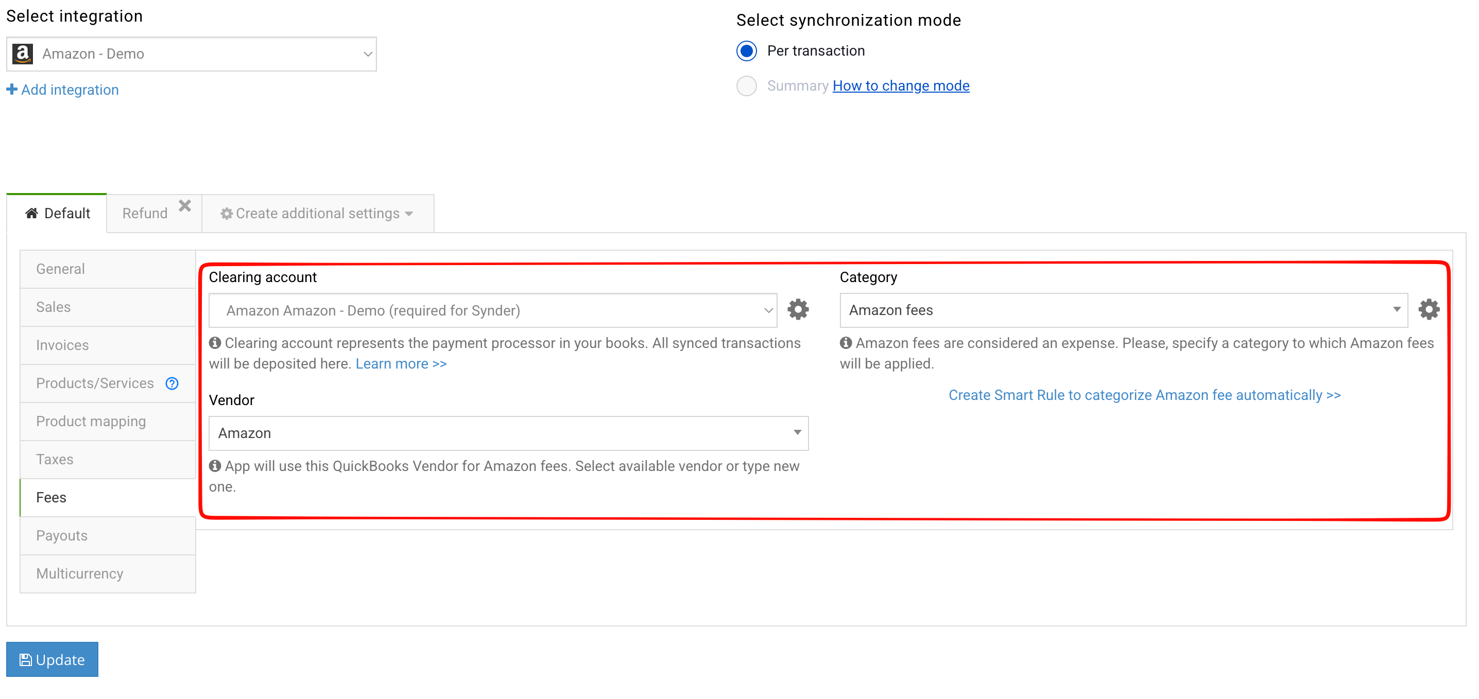1479x699 pixels.
Task: Click the Update button
Action: tap(52, 659)
